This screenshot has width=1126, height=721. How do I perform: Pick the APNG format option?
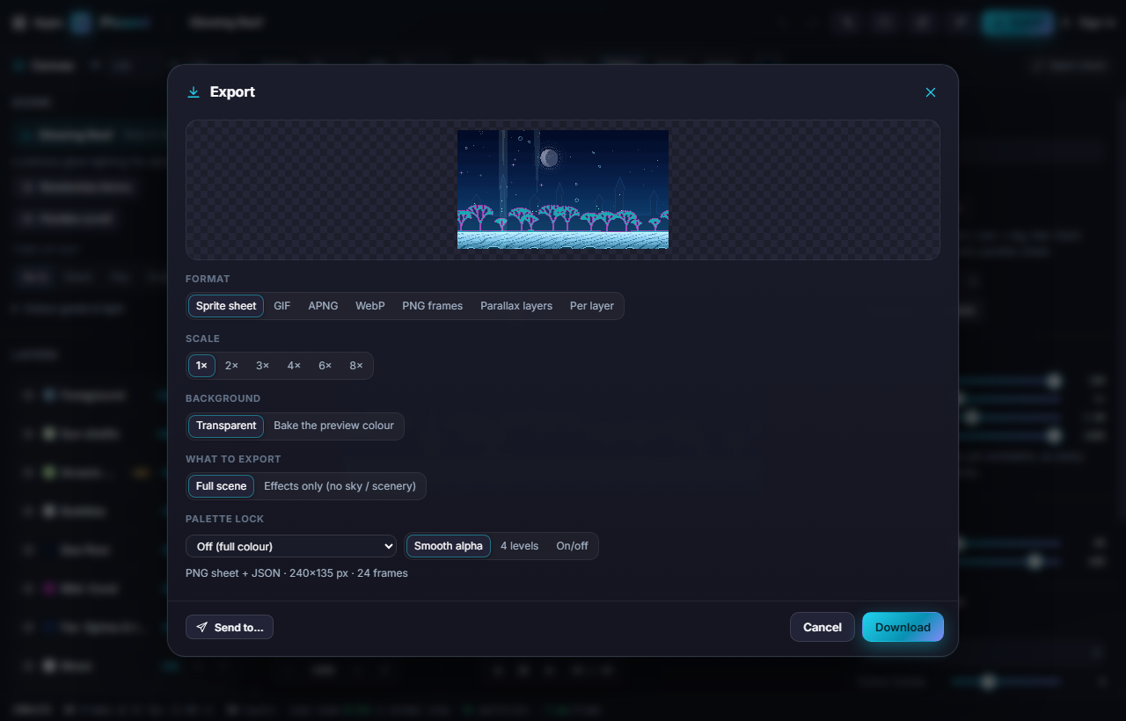[323, 306]
